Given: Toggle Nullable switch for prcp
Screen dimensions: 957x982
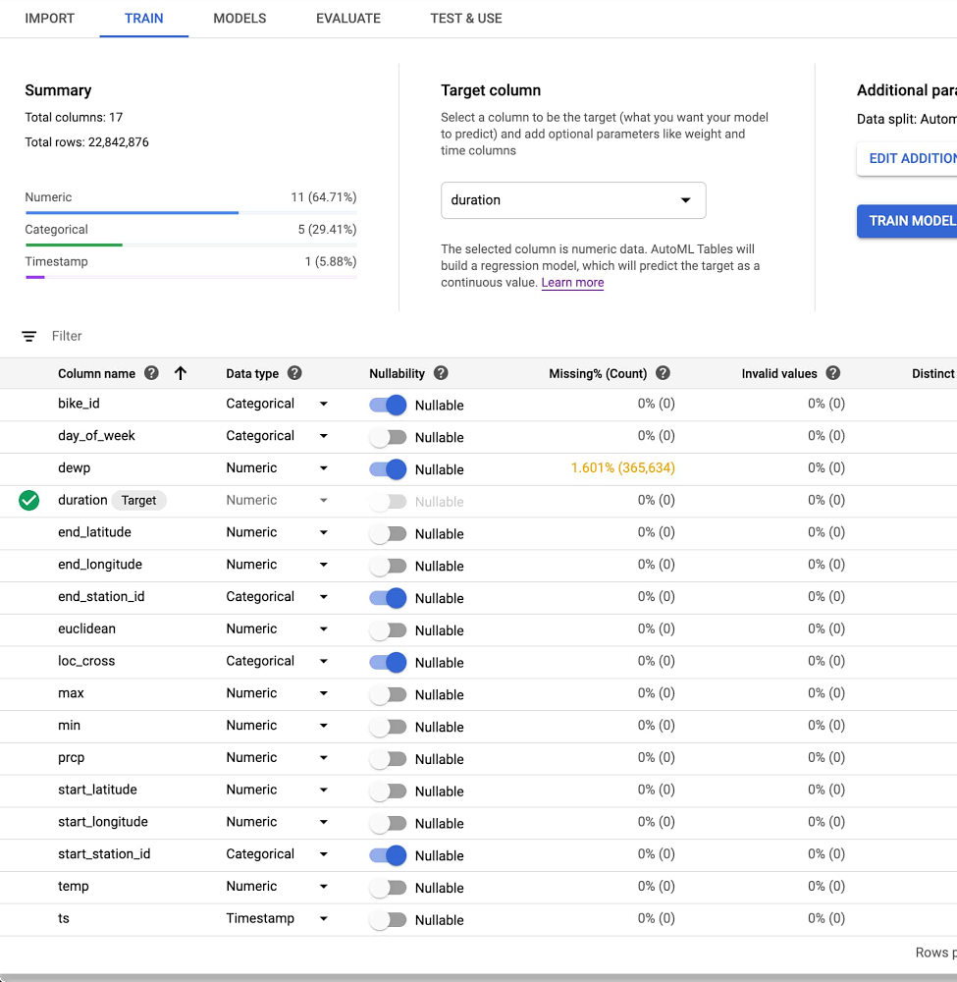Looking at the screenshot, I should click(x=388, y=759).
